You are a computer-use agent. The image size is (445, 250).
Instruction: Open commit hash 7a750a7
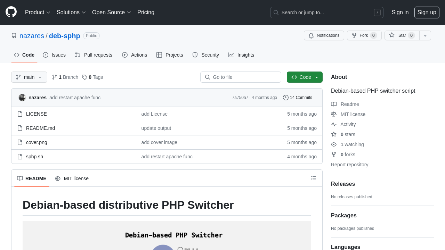point(240,98)
